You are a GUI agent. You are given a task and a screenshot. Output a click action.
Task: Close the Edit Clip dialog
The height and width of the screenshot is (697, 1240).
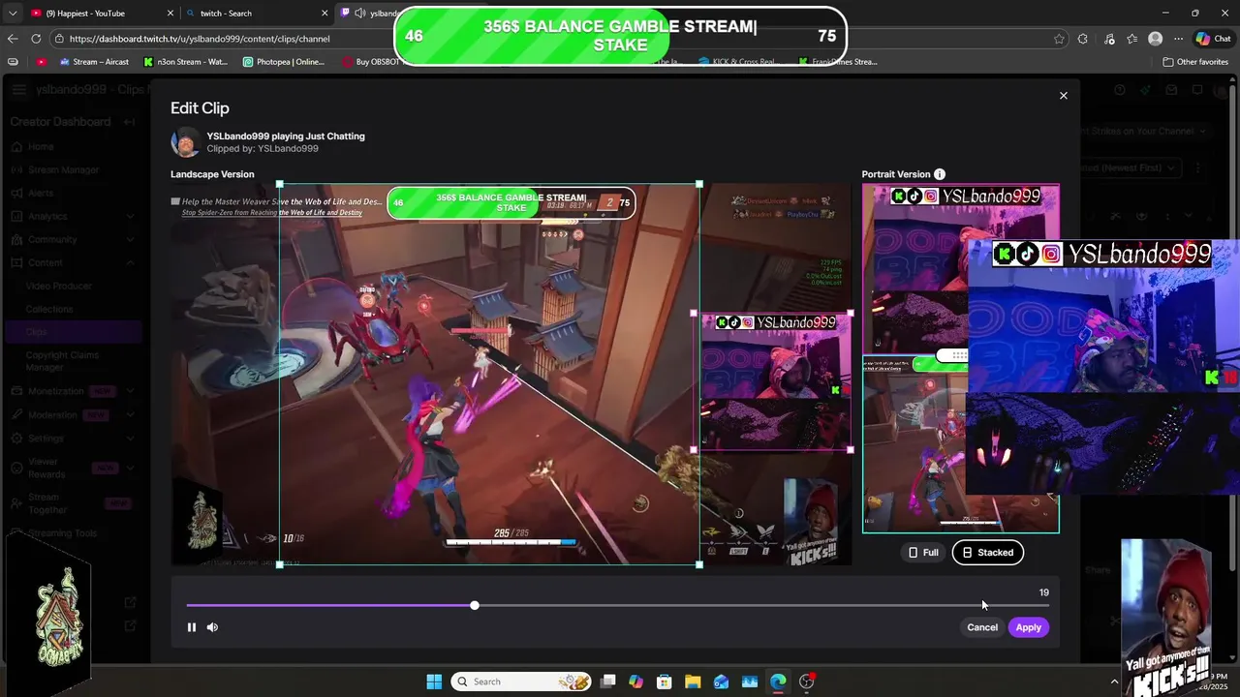(x=1063, y=96)
